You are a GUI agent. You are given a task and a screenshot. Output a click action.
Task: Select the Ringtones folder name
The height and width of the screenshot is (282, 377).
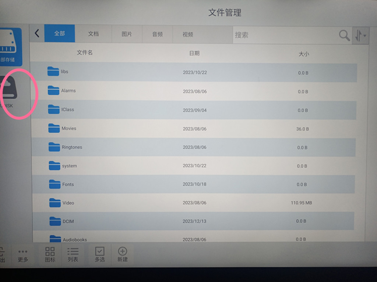[x=72, y=147]
